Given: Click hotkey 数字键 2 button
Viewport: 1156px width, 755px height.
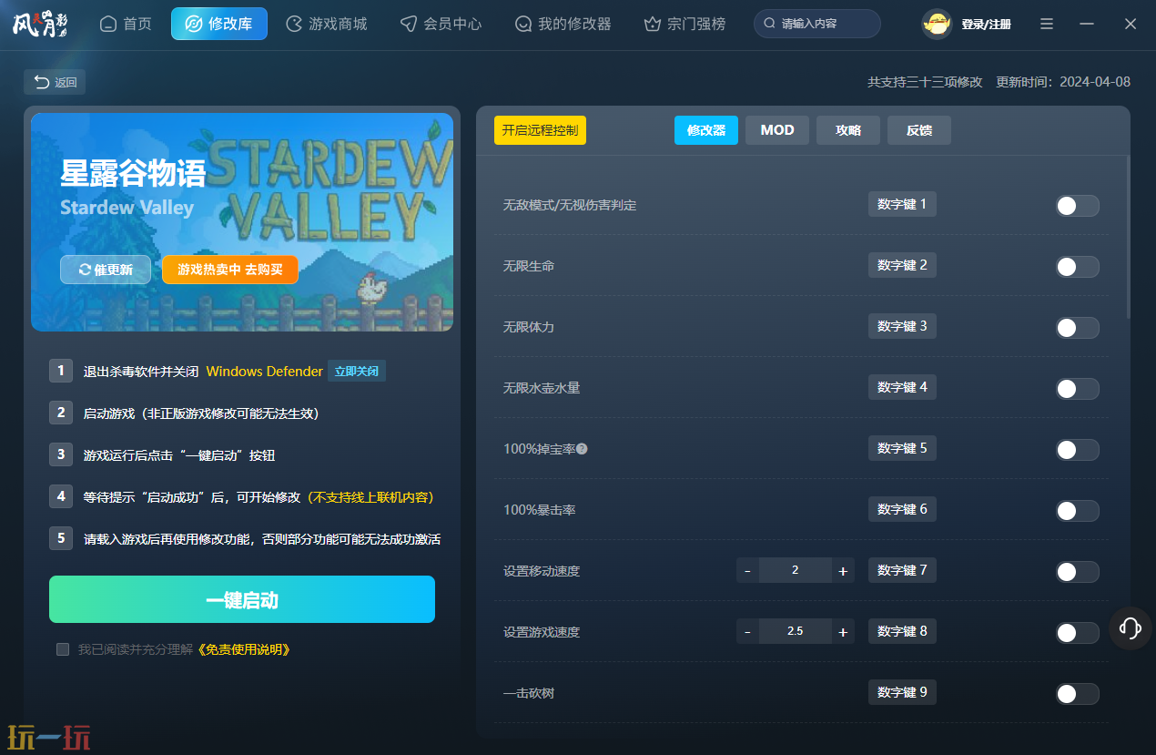Looking at the screenshot, I should (902, 265).
